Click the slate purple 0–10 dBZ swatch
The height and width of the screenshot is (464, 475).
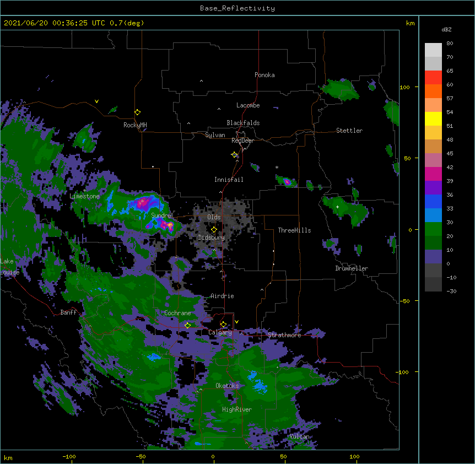[x=433, y=257]
